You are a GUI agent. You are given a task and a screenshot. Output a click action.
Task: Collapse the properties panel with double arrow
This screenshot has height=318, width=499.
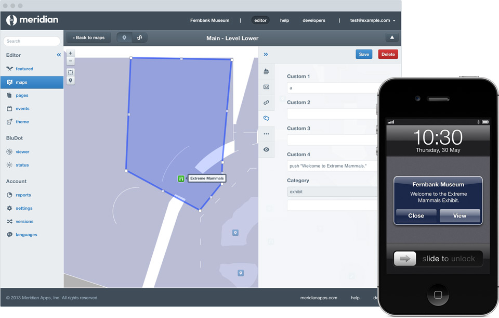(x=266, y=55)
